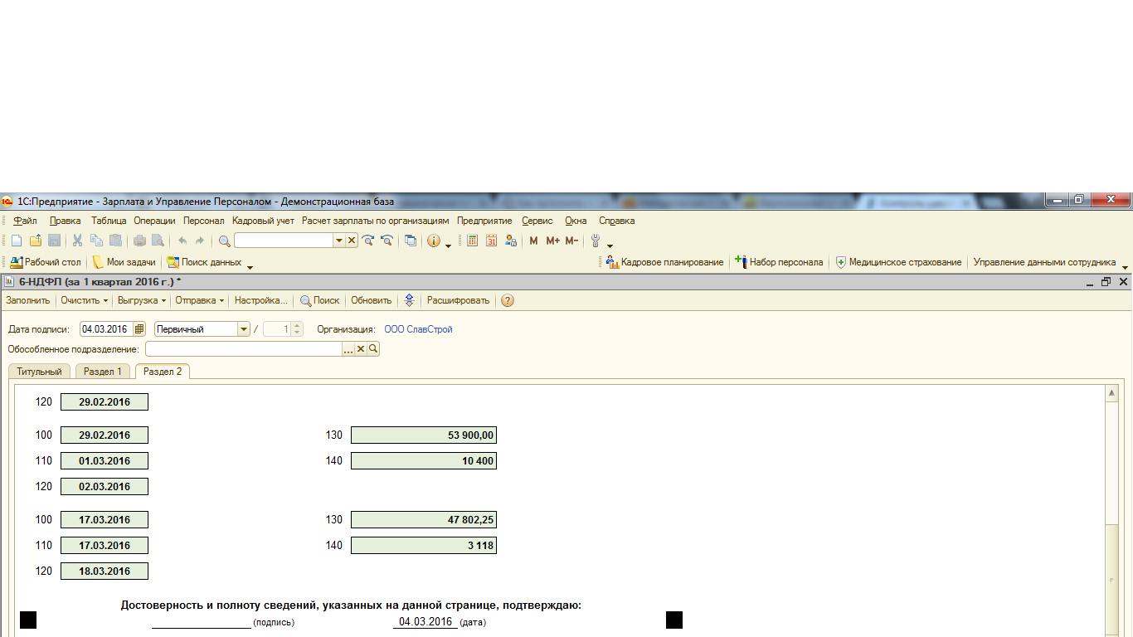Click the Find next icon

pos(368,241)
